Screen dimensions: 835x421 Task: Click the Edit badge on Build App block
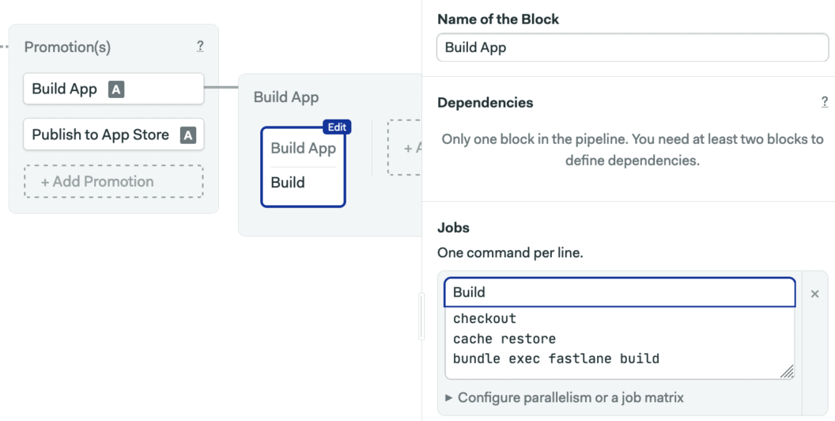point(336,127)
